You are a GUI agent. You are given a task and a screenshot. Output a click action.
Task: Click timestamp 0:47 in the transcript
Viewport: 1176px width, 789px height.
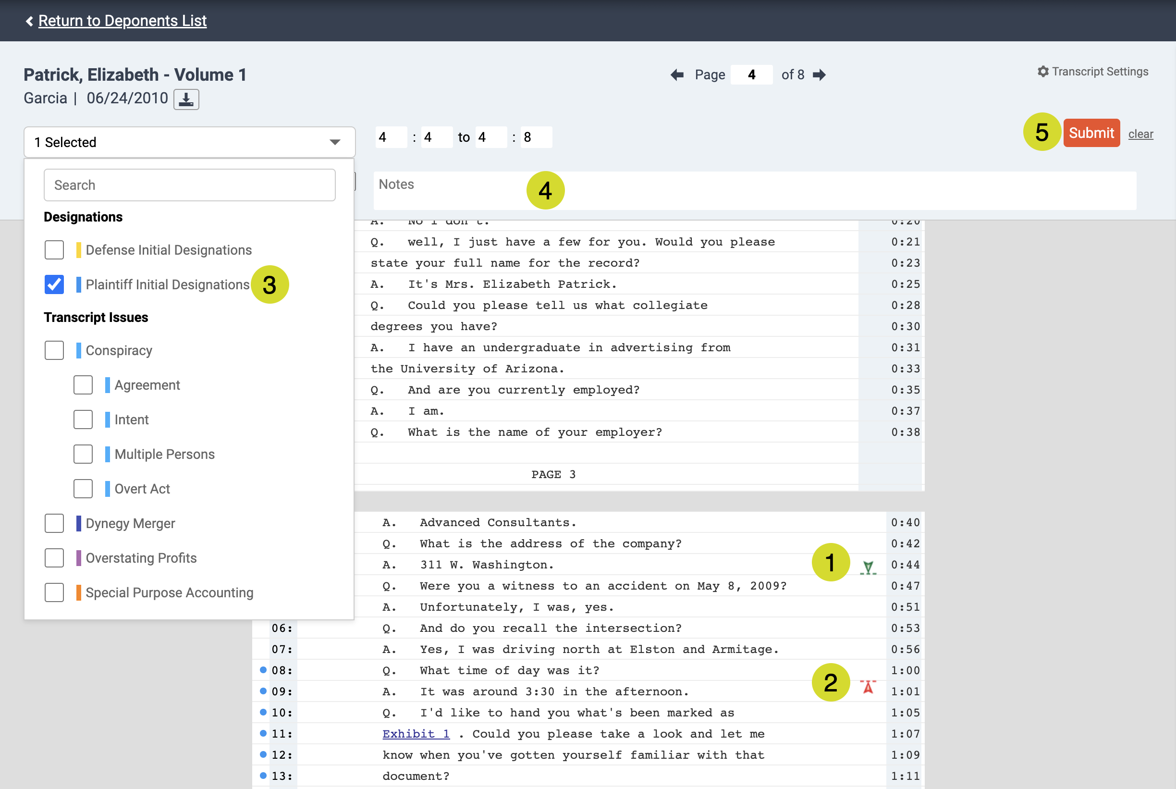[906, 586]
